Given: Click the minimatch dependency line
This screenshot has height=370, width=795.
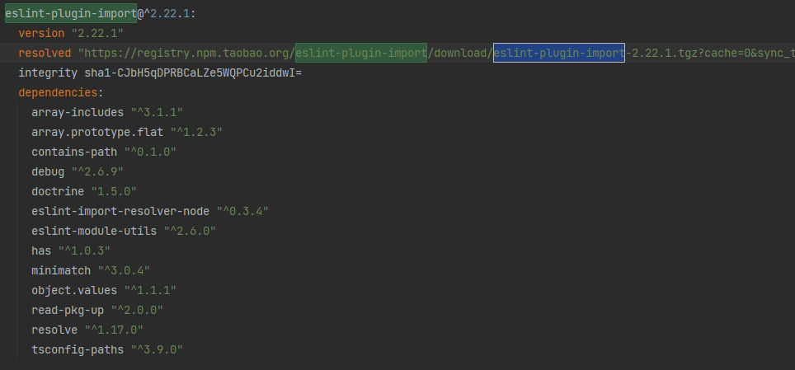Looking at the screenshot, I should (91, 270).
